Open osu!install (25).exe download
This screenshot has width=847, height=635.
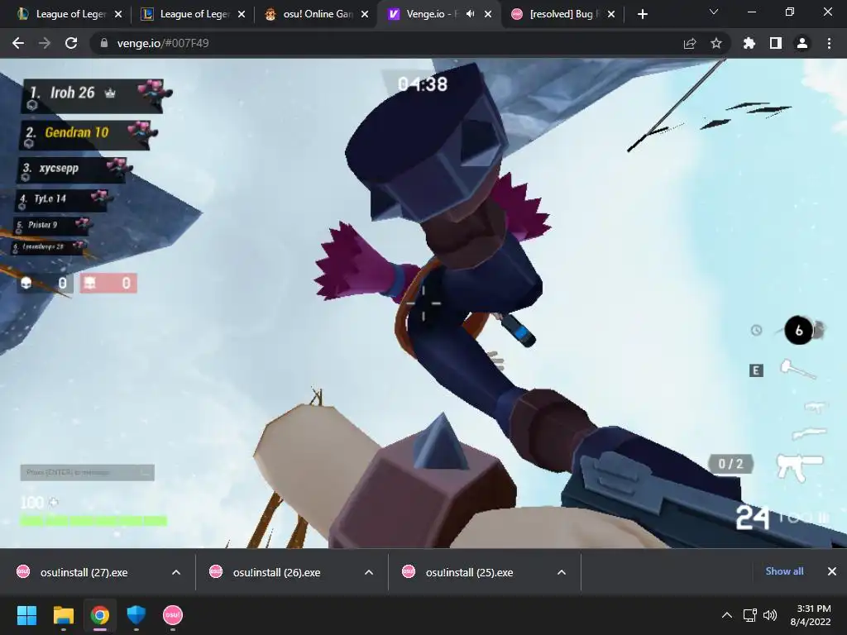tap(469, 572)
